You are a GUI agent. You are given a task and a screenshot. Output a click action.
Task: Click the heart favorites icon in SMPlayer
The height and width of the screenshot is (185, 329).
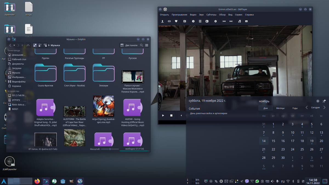pyautogui.click(x=176, y=21)
